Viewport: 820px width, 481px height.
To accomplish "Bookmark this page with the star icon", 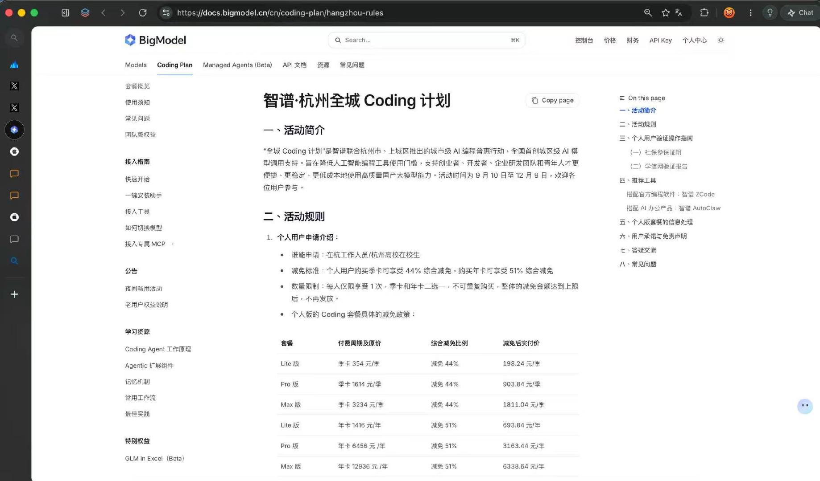I will click(x=666, y=13).
